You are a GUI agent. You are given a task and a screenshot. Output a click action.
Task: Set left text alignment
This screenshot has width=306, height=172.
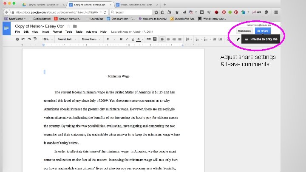(x=162, y=39)
